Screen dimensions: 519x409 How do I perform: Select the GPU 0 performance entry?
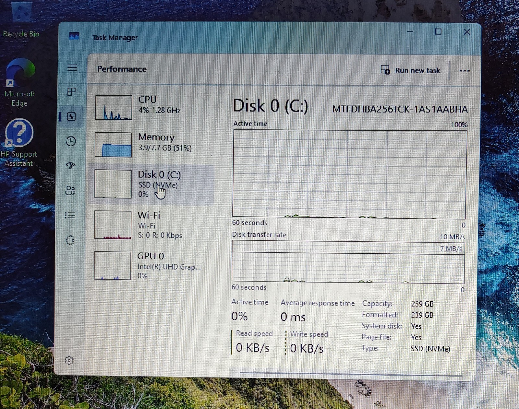[151, 265]
